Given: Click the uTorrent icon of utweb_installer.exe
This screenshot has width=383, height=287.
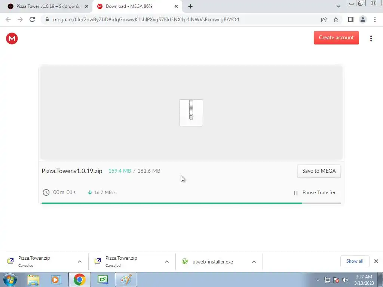Looking at the screenshot, I should click(185, 262).
